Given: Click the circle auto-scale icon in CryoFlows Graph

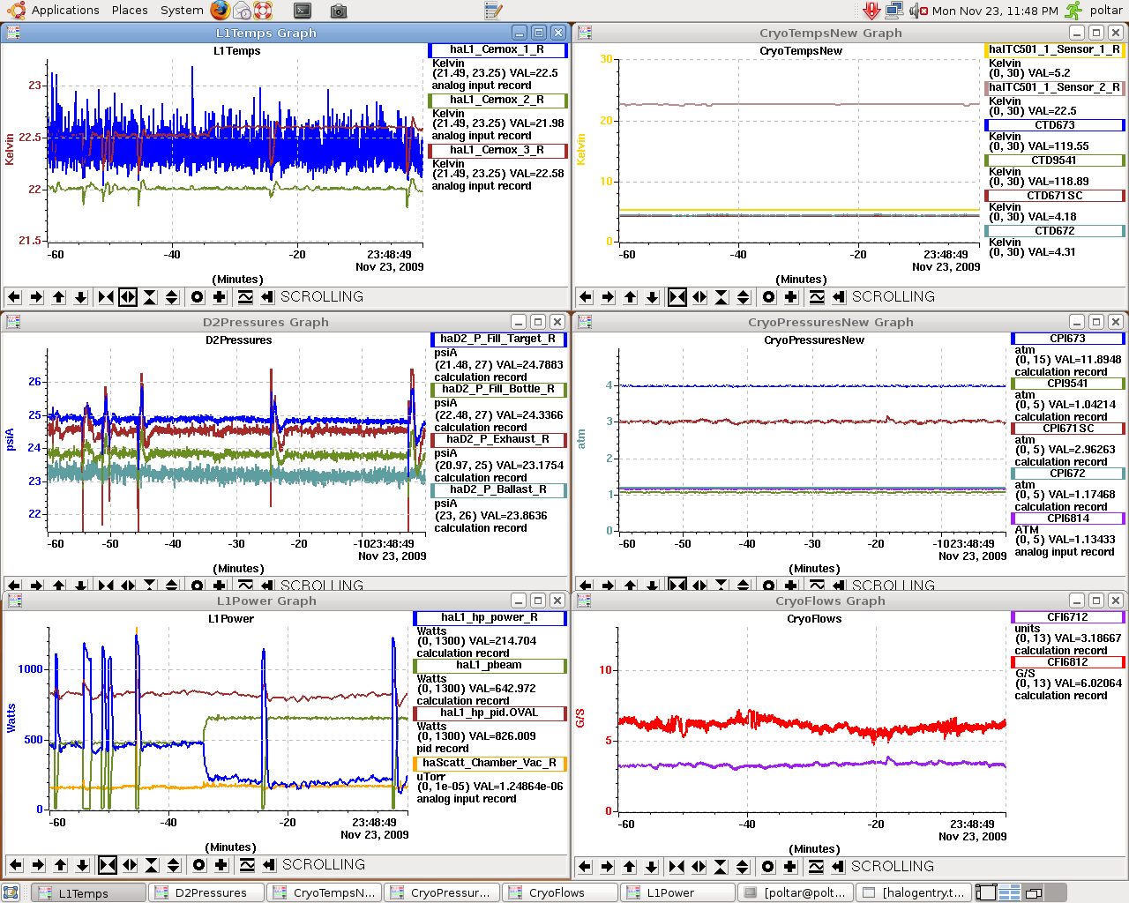Looking at the screenshot, I should point(768,867).
